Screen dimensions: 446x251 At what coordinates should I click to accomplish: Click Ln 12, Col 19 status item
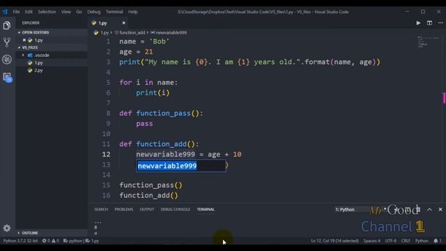(334, 241)
